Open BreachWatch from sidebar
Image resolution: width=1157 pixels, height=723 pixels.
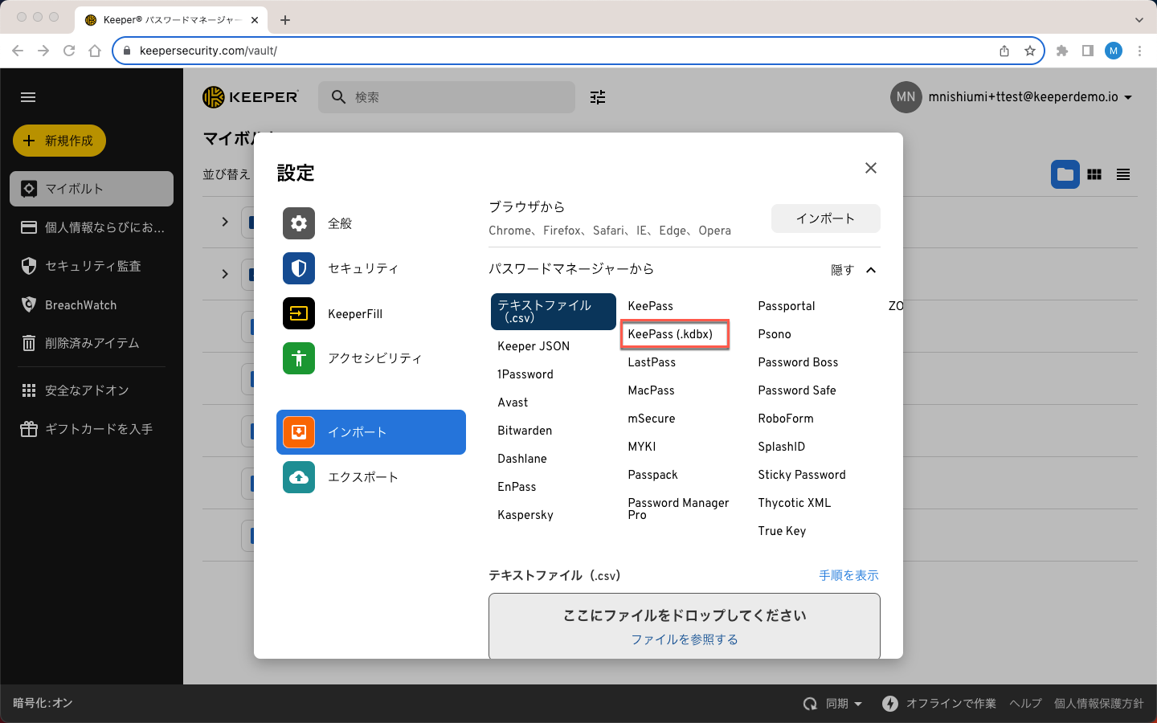click(x=80, y=305)
